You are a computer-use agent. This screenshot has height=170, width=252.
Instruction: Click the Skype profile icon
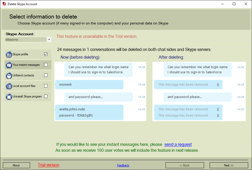9,55
